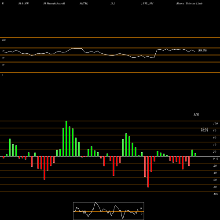
Task: Click the 60 label on the MR axis
Action: 215,138
